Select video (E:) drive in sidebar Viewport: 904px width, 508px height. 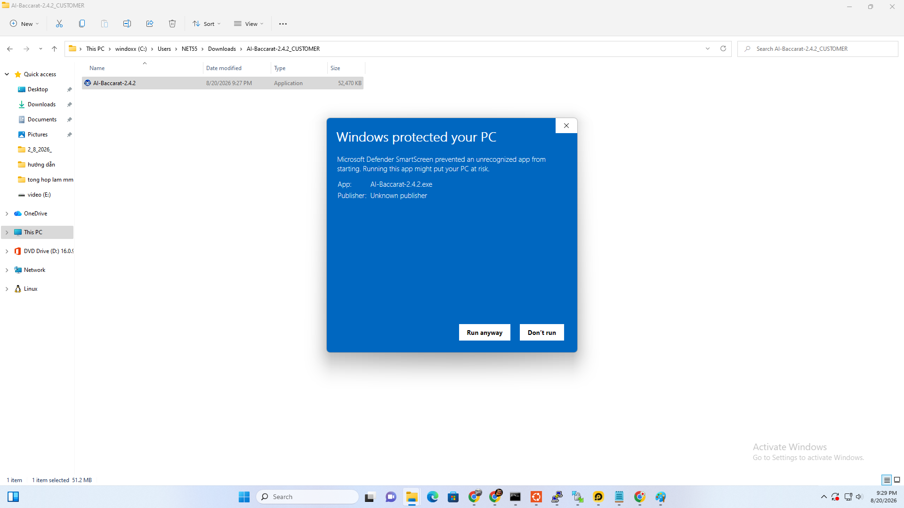click(39, 195)
